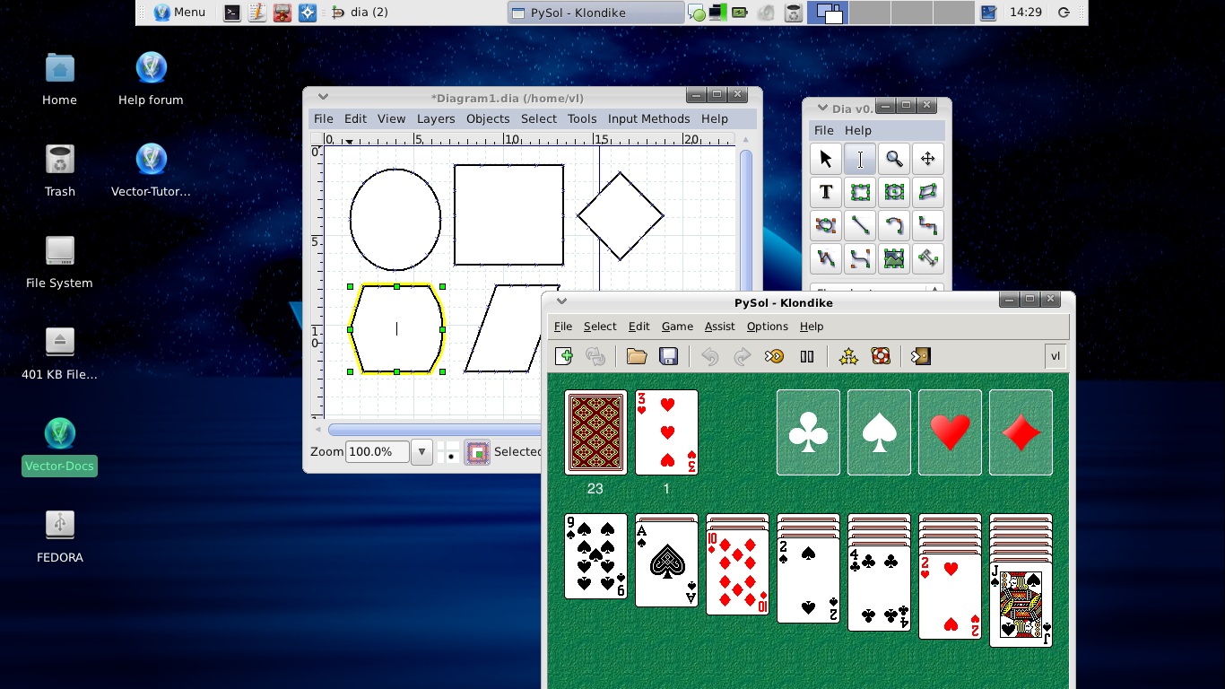Click the clubs foundation pile
1225x689 pixels.
pyautogui.click(x=808, y=432)
